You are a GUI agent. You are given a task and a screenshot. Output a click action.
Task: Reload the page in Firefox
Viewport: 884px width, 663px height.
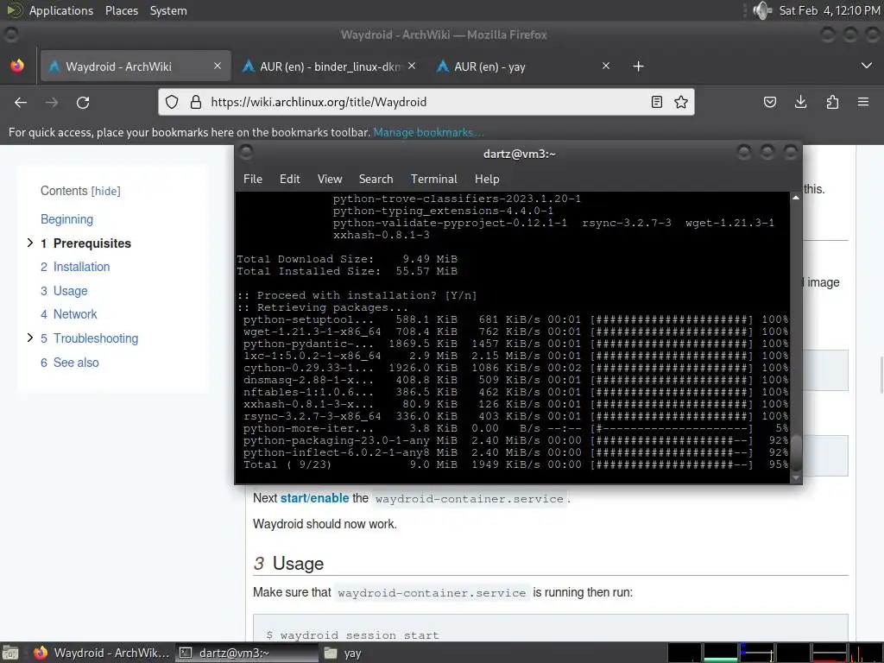83,103
